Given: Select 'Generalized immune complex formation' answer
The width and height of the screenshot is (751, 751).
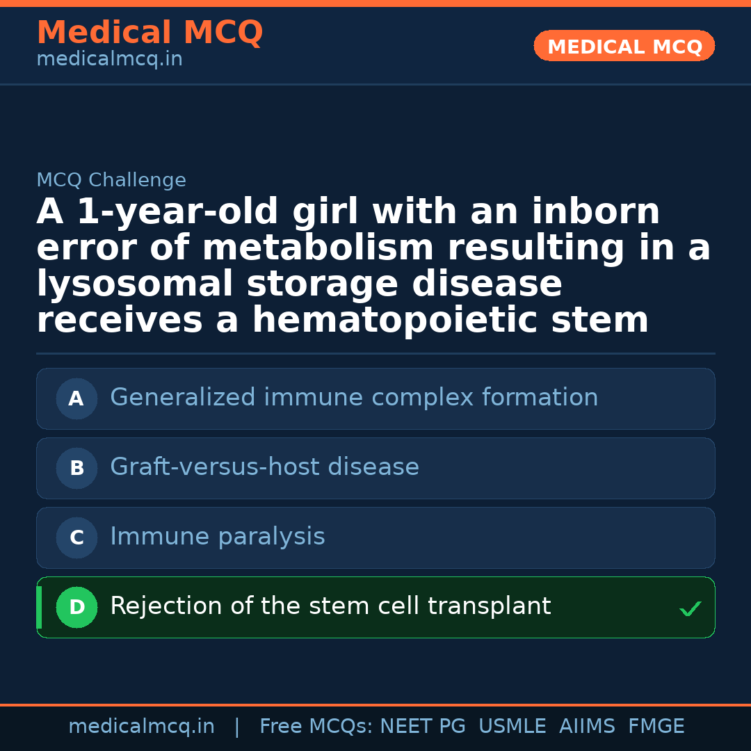Looking at the screenshot, I should (354, 398).
